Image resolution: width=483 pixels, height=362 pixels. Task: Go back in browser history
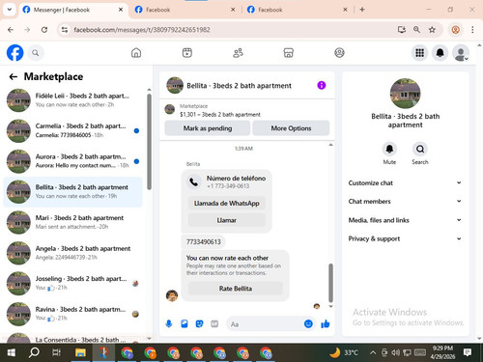(x=11, y=30)
